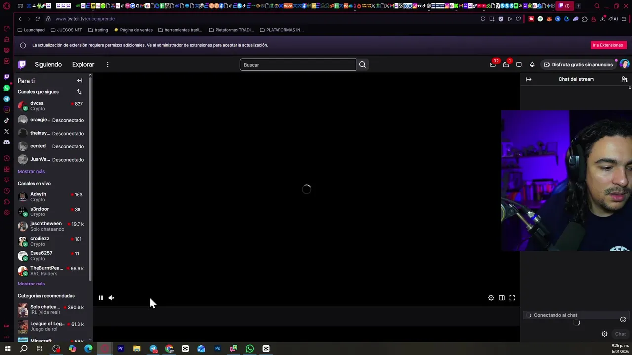Open TikTok in Opera sidebar
This screenshot has height=355, width=632.
6,120
